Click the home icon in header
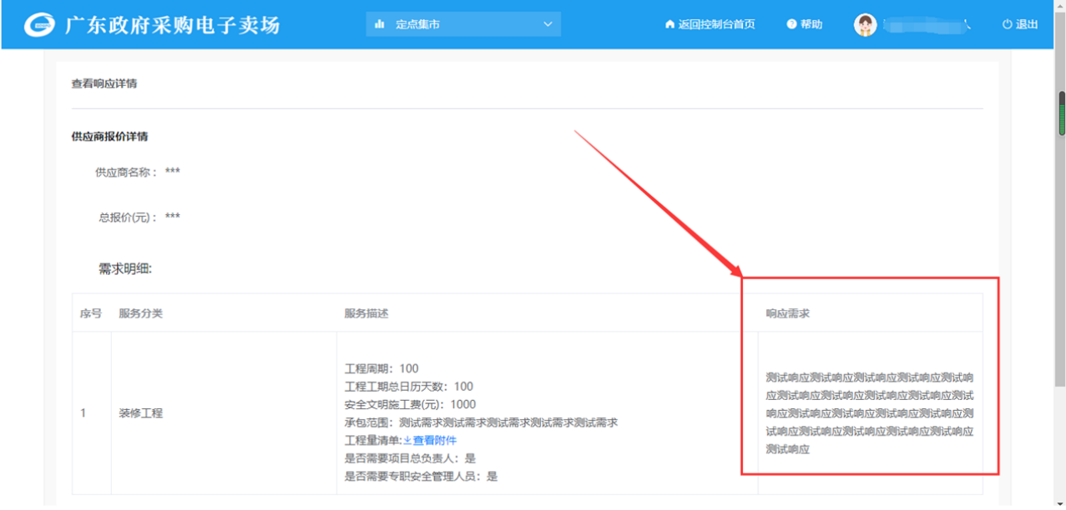 pos(669,25)
